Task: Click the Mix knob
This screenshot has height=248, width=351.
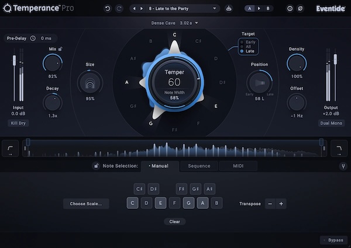Action: (53, 63)
